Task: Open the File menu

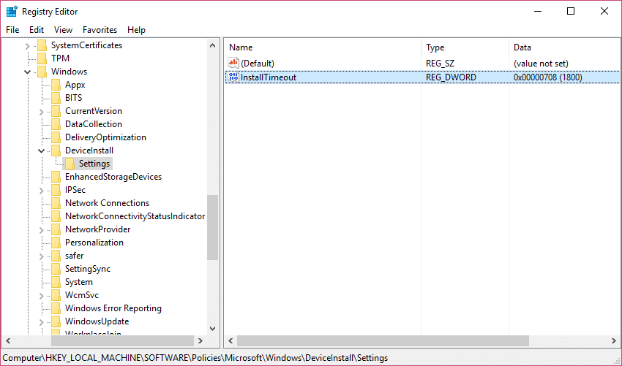Action: click(x=12, y=30)
